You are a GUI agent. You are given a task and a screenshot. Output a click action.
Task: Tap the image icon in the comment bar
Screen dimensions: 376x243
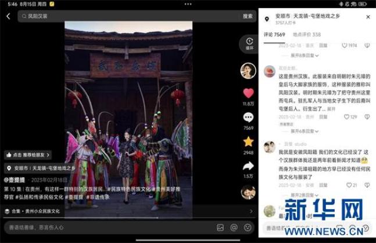(220, 227)
